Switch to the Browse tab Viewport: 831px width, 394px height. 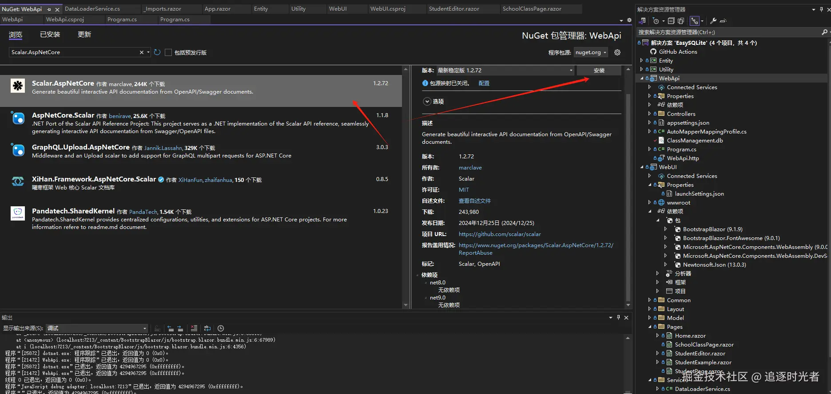click(x=16, y=35)
